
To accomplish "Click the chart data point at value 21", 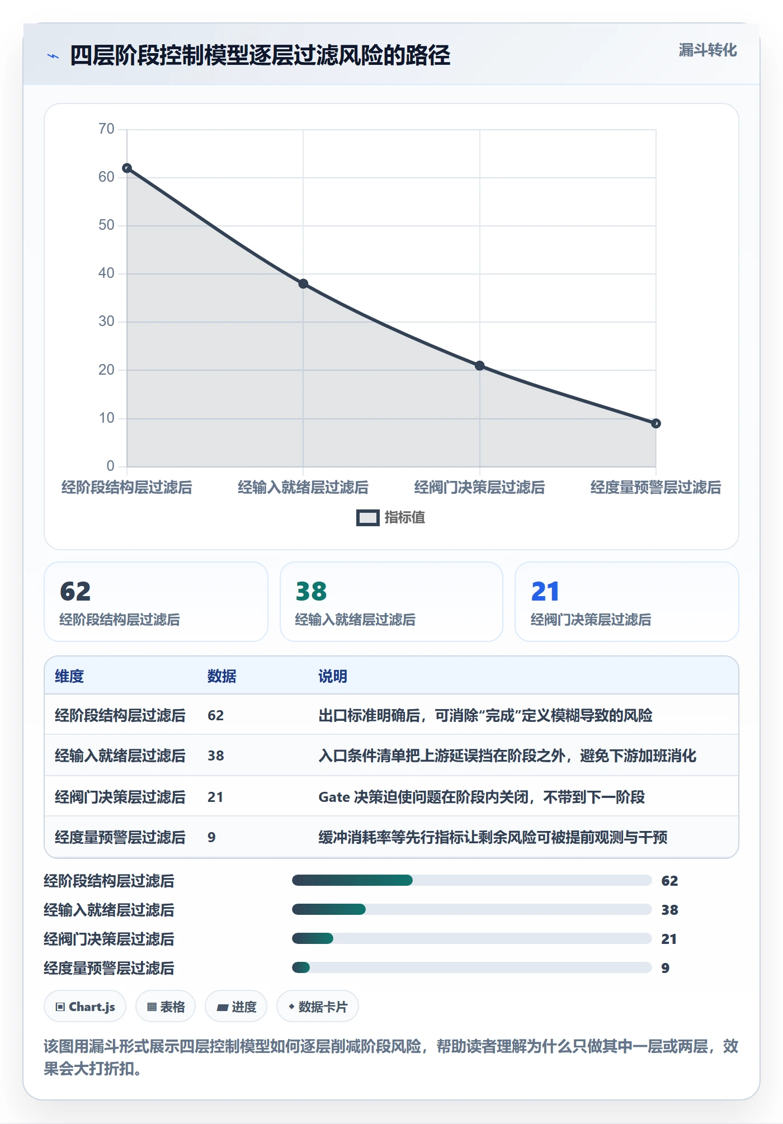I will click(x=480, y=366).
